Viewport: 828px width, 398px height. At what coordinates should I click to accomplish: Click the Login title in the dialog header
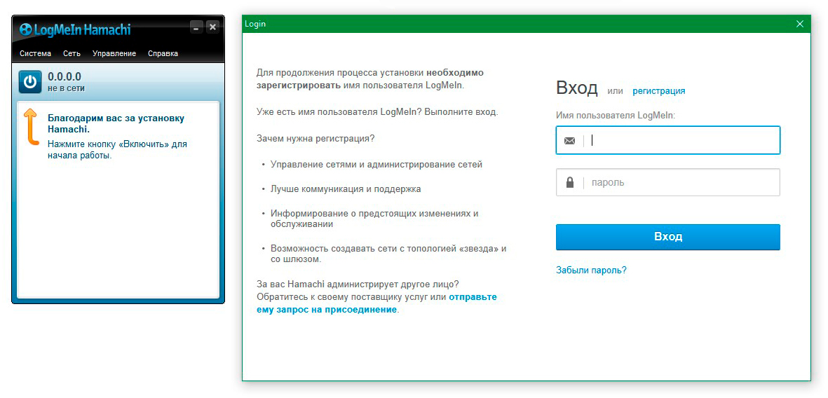click(x=255, y=24)
